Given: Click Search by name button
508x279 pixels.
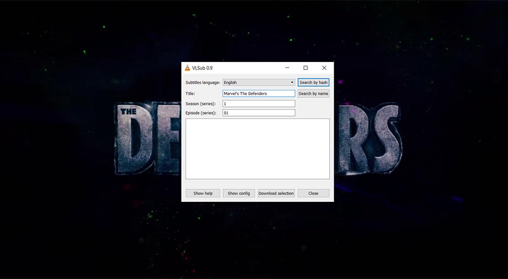Looking at the screenshot, I should 313,93.
